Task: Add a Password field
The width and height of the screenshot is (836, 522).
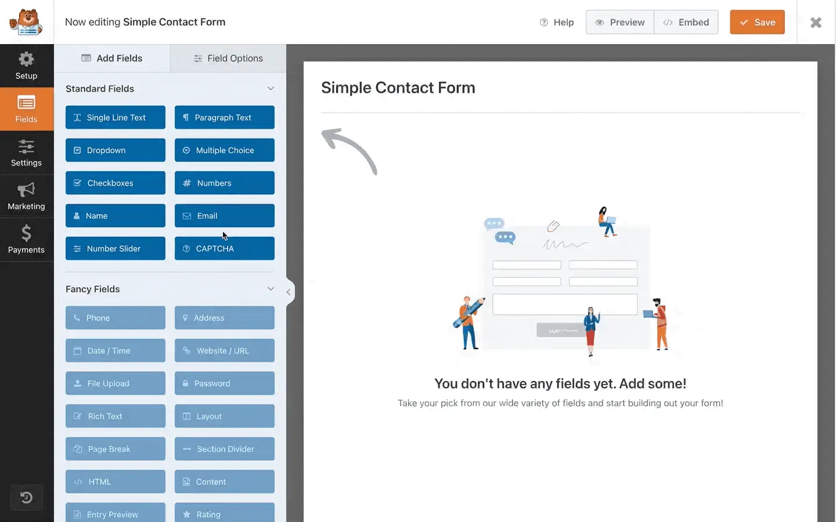Action: pos(225,383)
